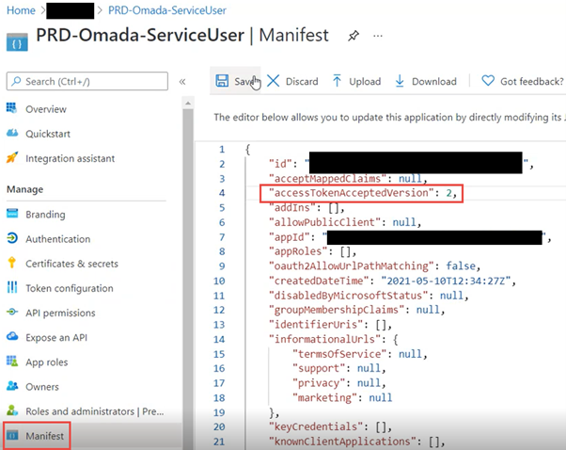Click the "oauth2AllowUrlPathMatching" false value
Viewport: 566px width, 450px height.
pyautogui.click(x=461, y=265)
